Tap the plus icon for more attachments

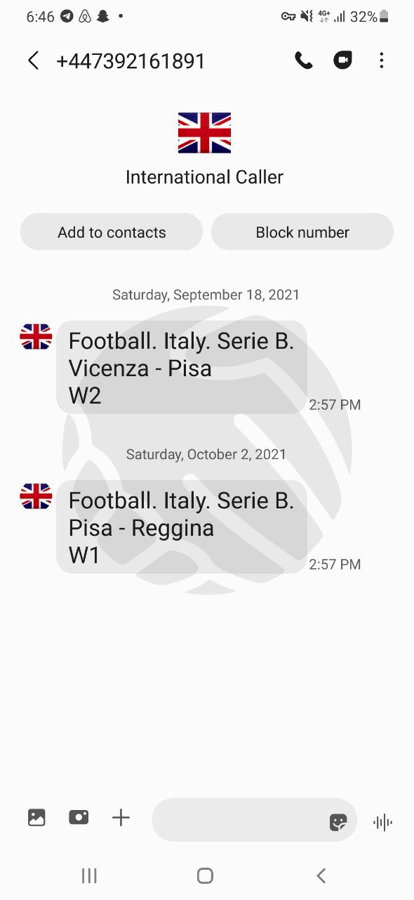coord(121,818)
